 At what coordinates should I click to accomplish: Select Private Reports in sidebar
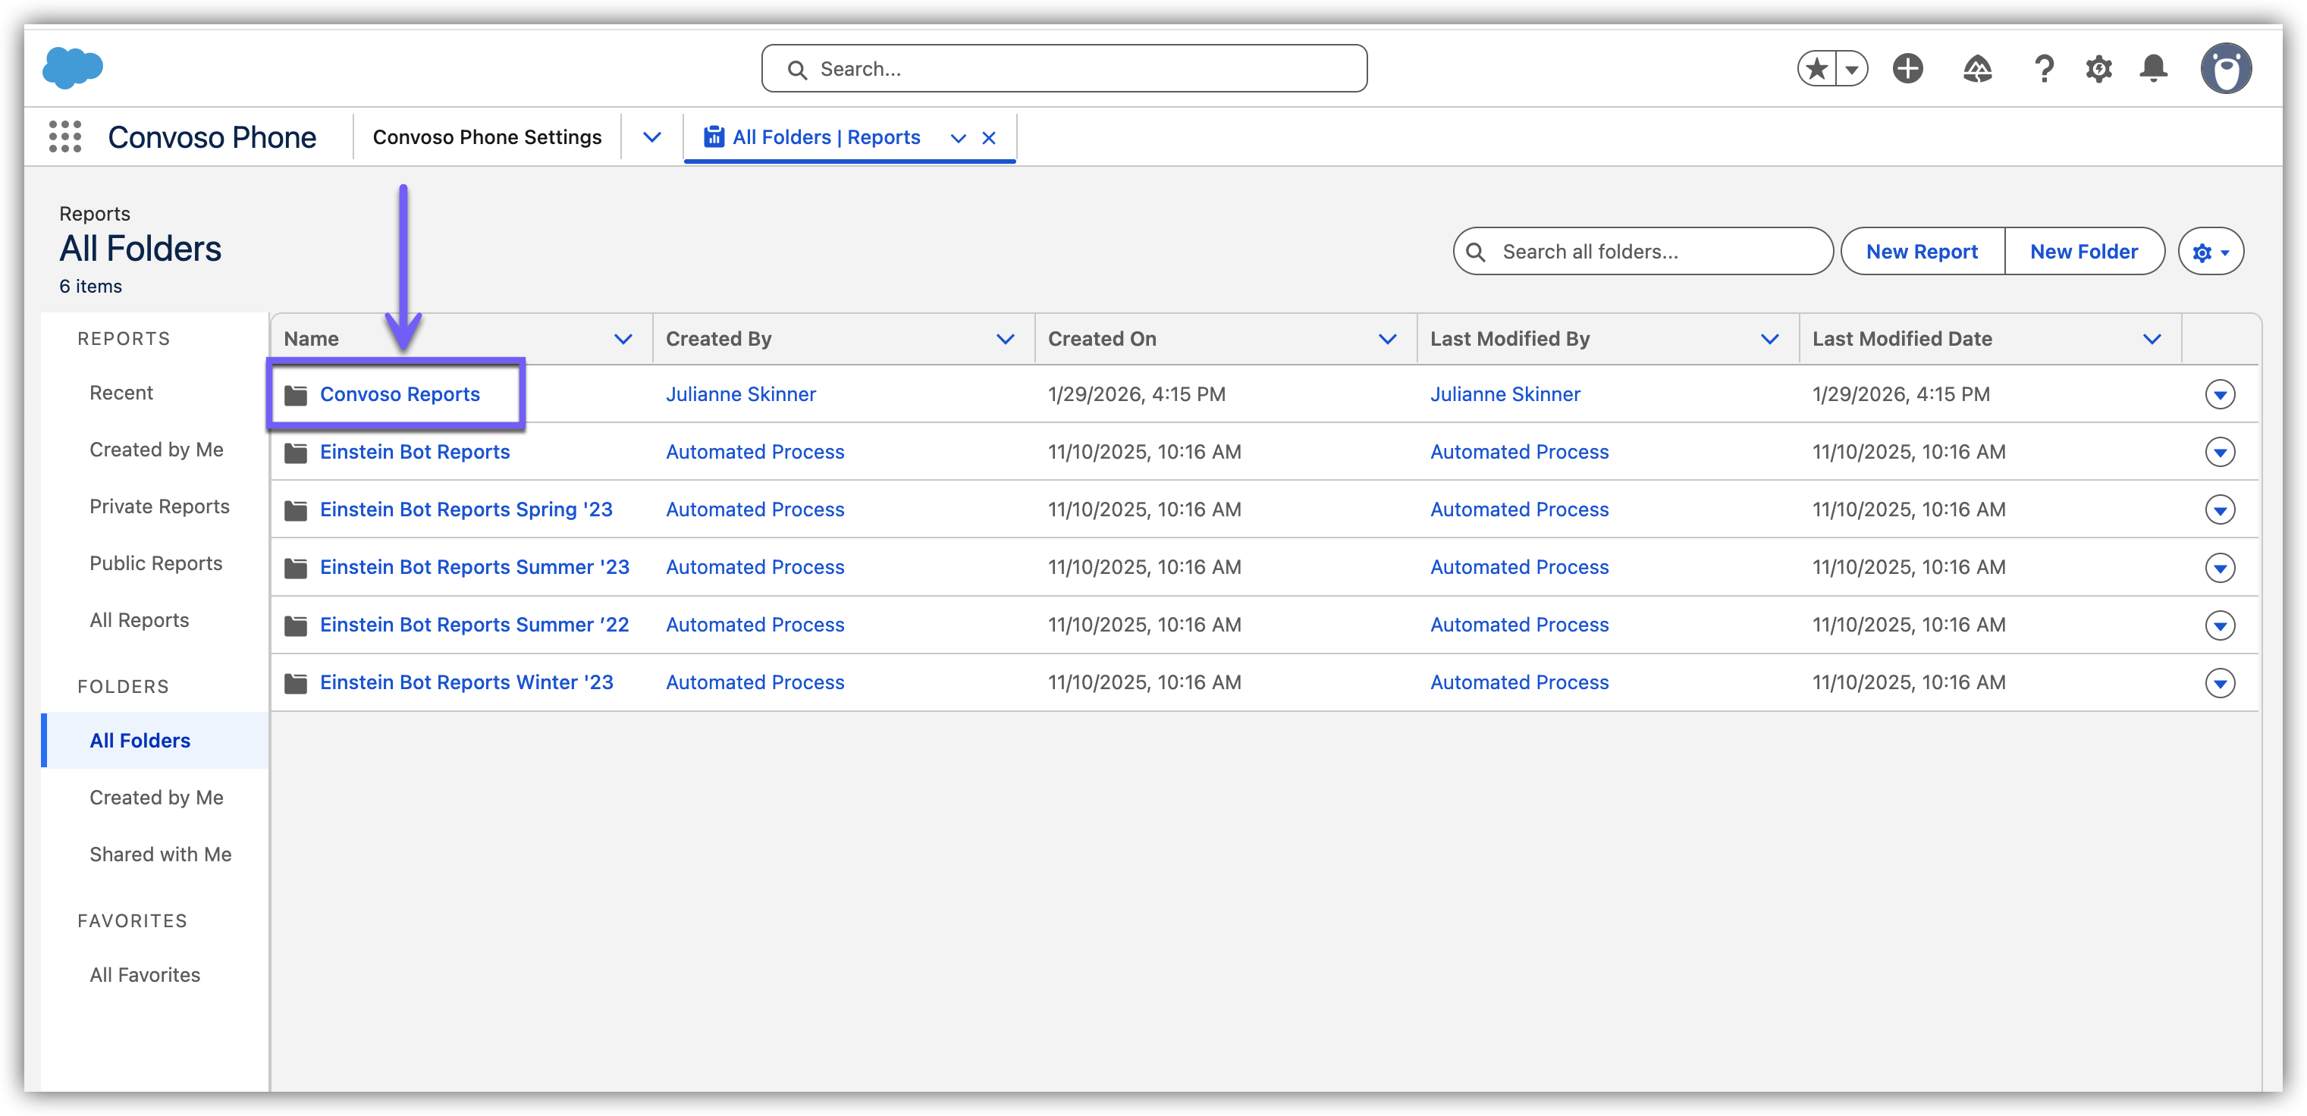click(159, 506)
